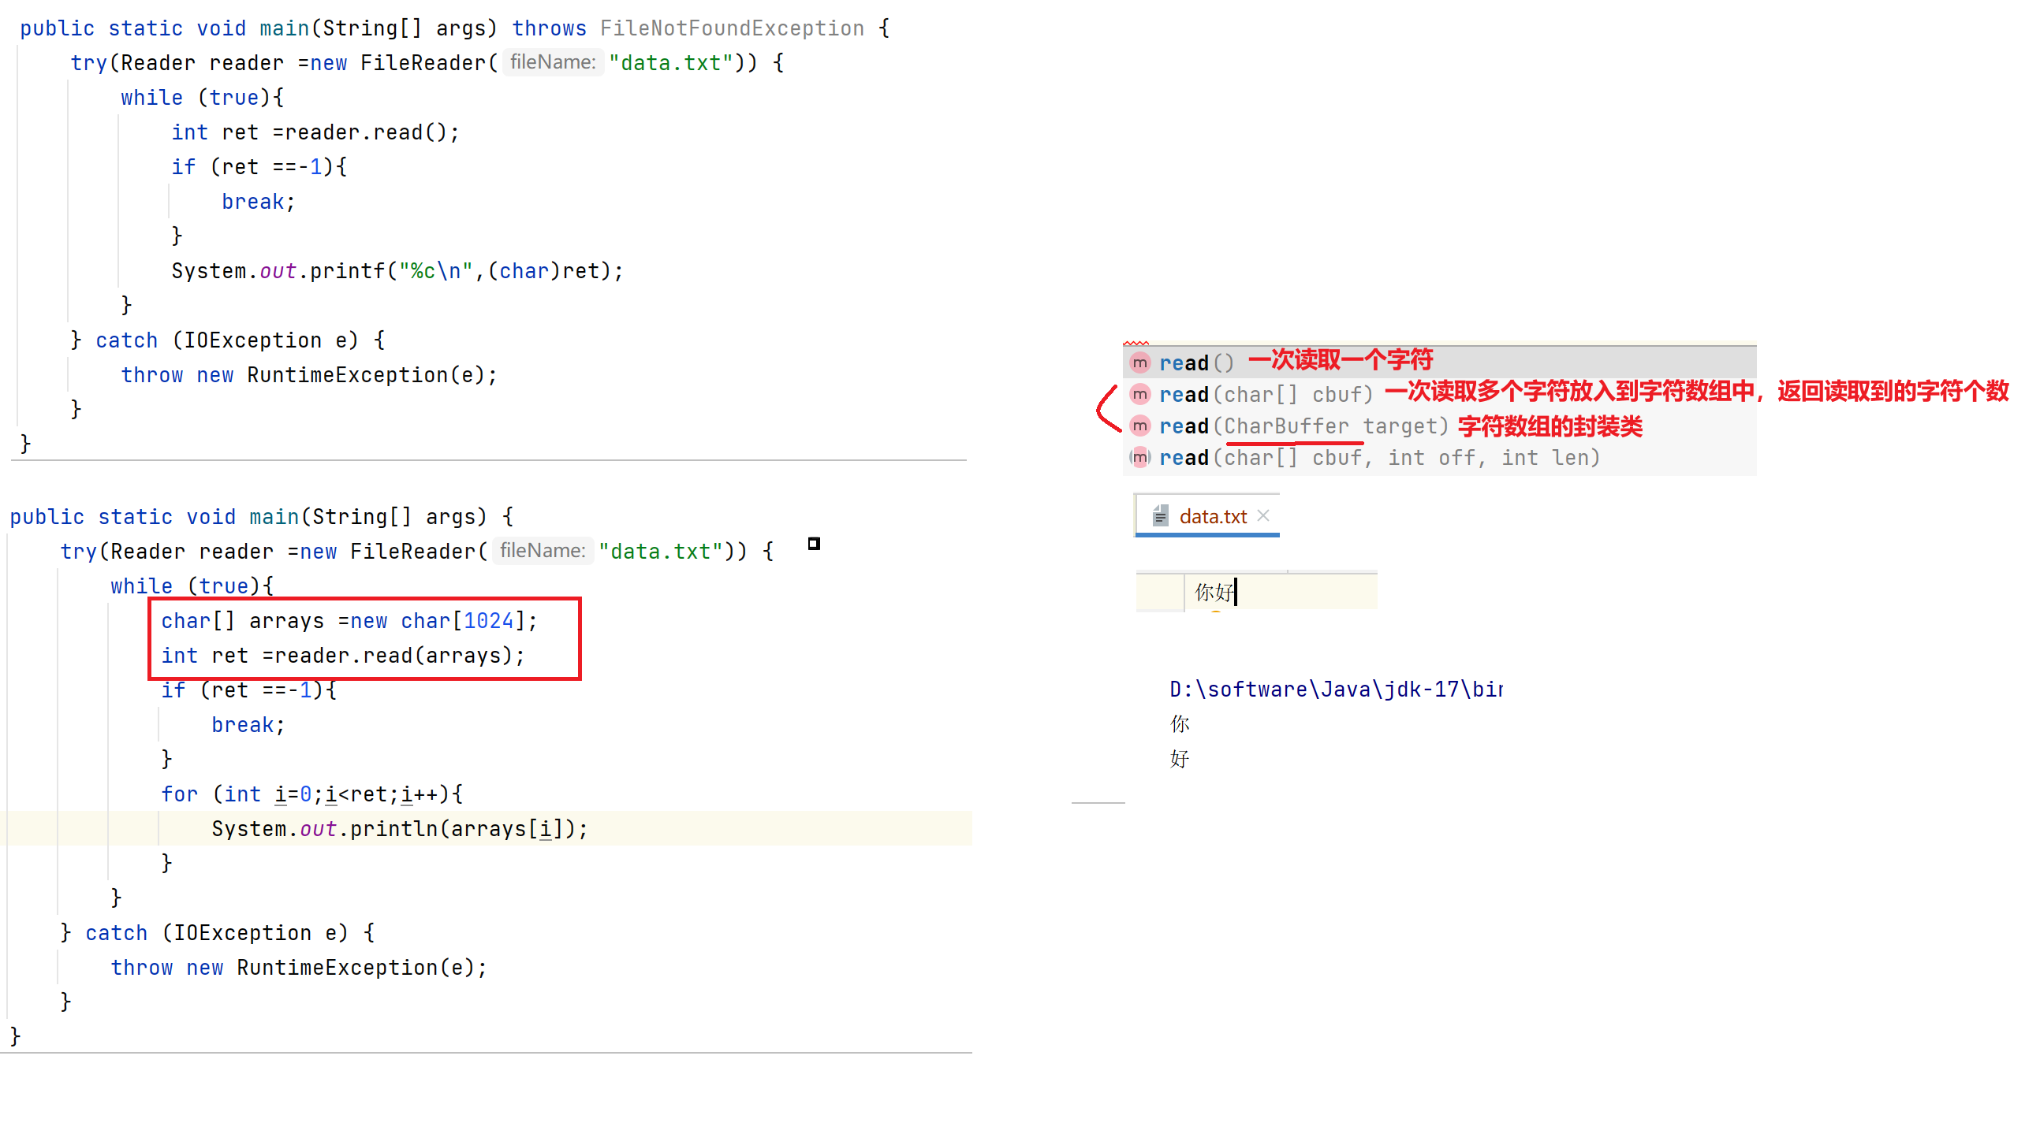The width and height of the screenshot is (2040, 1145).
Task: Select read(char[] cbuf, int off, int len) suggestion
Action: coord(1378,458)
